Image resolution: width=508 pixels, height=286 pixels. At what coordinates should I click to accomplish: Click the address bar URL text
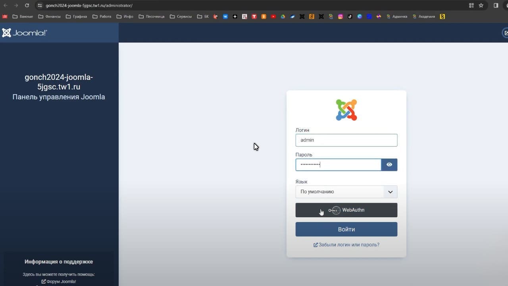click(x=89, y=6)
